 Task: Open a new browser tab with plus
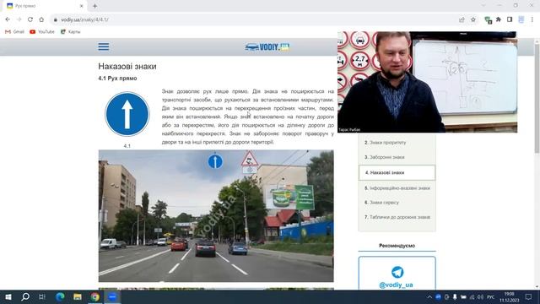[94, 6]
